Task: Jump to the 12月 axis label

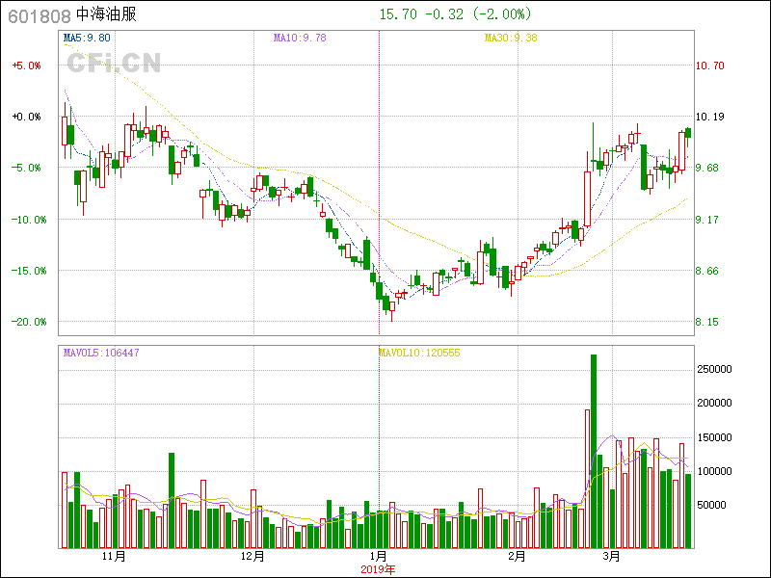Action: (x=253, y=557)
